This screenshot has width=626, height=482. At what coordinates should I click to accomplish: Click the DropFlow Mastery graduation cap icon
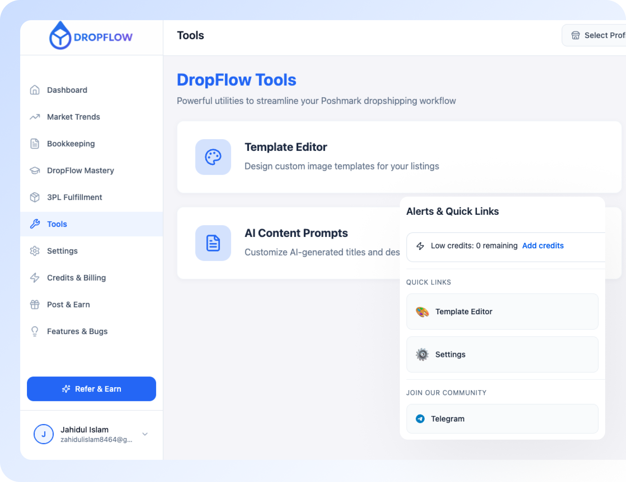35,170
